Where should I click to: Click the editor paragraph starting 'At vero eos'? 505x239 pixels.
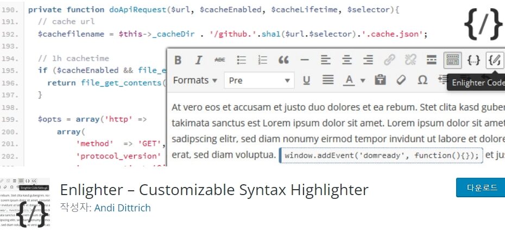[338, 131]
